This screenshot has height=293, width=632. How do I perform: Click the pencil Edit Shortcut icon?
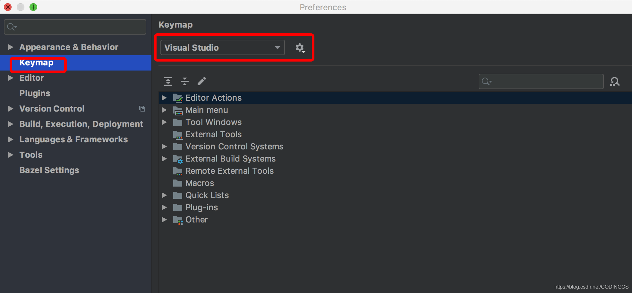click(x=201, y=81)
